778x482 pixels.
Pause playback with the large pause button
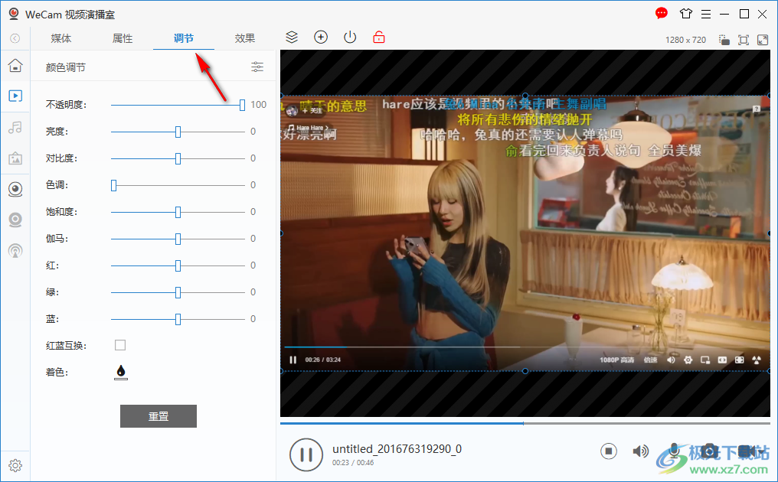tap(306, 454)
